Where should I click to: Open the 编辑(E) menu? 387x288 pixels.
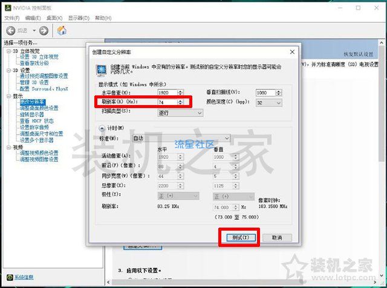click(33, 18)
